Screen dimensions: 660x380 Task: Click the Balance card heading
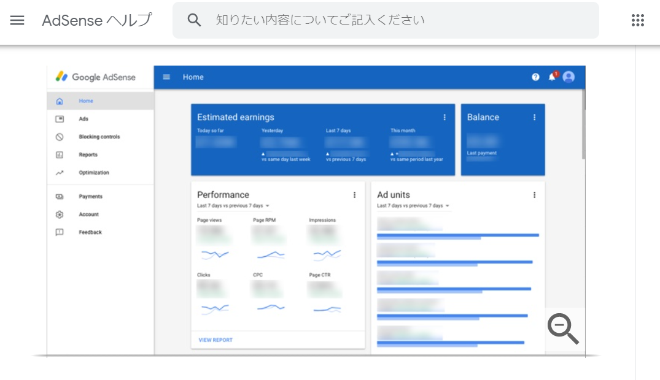483,117
